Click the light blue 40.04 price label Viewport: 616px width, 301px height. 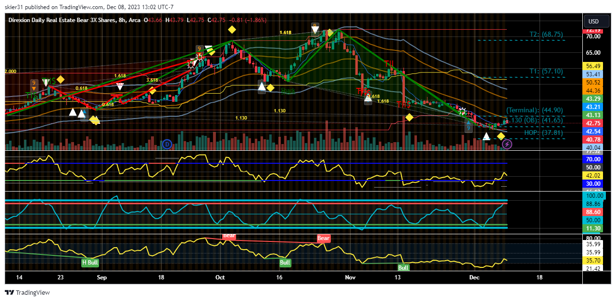point(593,147)
